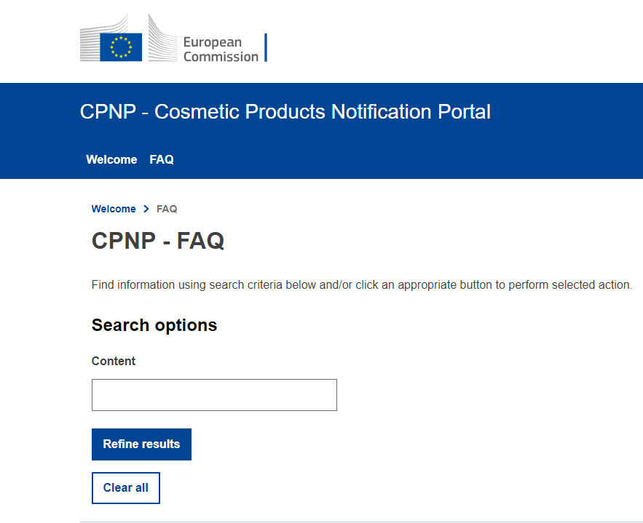Click the CPNP - FAQ page title

click(x=157, y=241)
